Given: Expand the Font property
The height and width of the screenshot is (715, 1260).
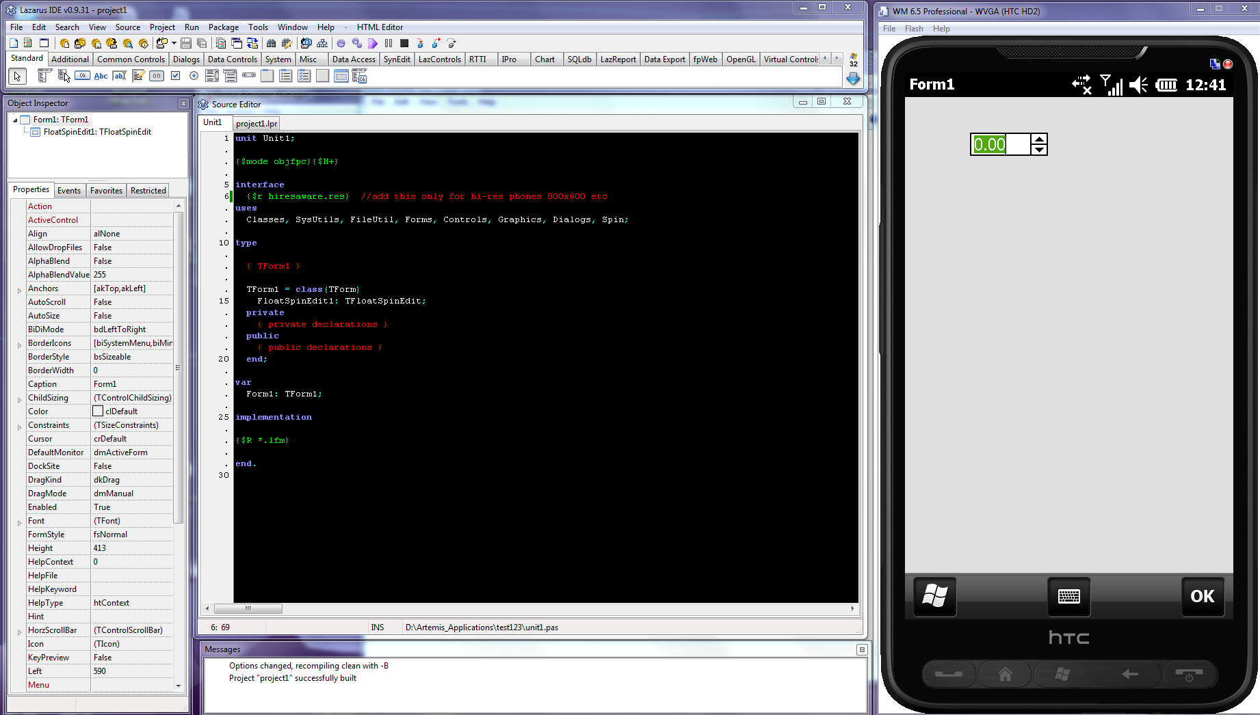Looking at the screenshot, I should (x=19, y=522).
